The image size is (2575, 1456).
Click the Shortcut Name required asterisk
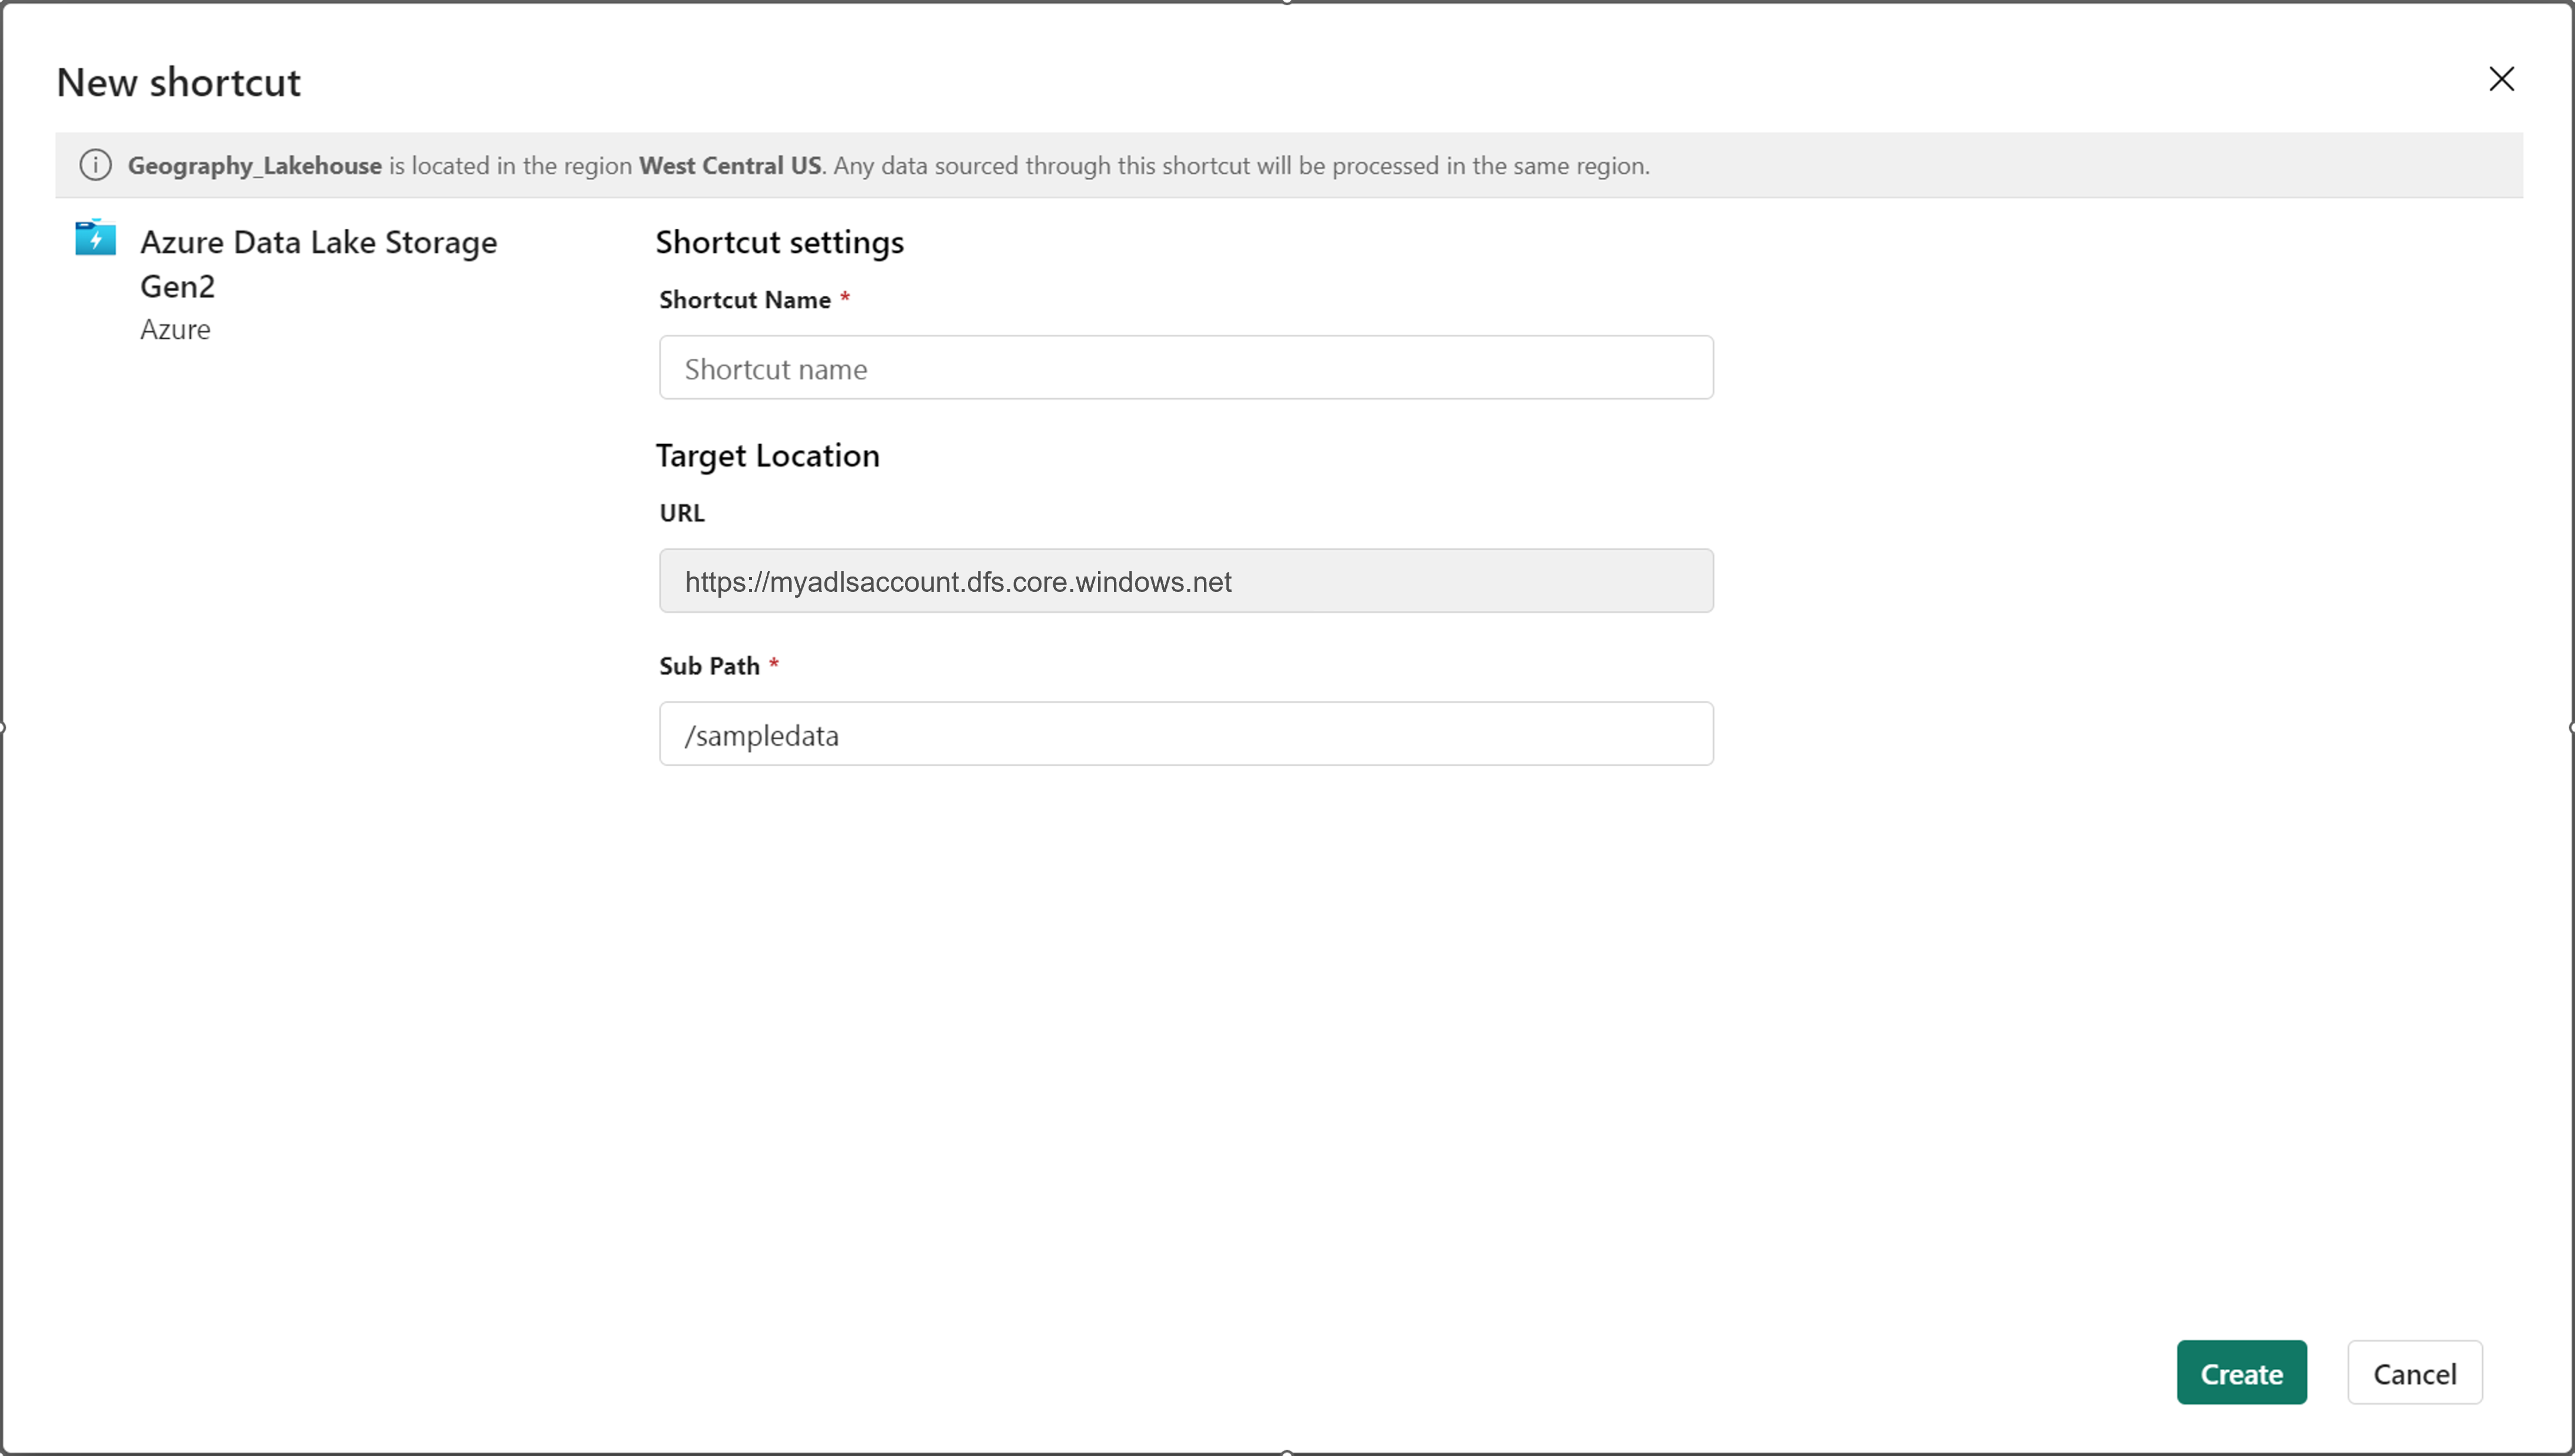pos(845,298)
